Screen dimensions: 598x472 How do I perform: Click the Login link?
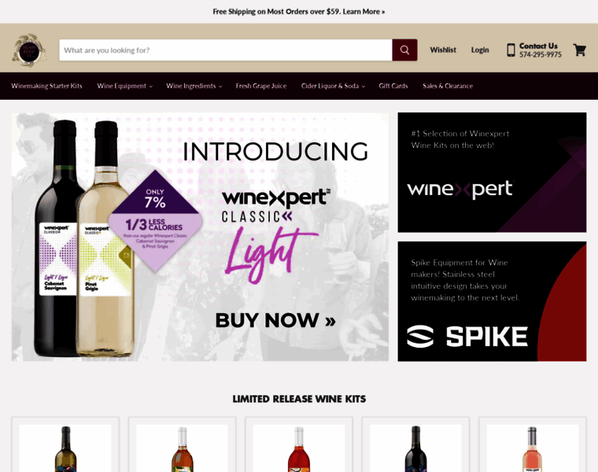tap(480, 50)
